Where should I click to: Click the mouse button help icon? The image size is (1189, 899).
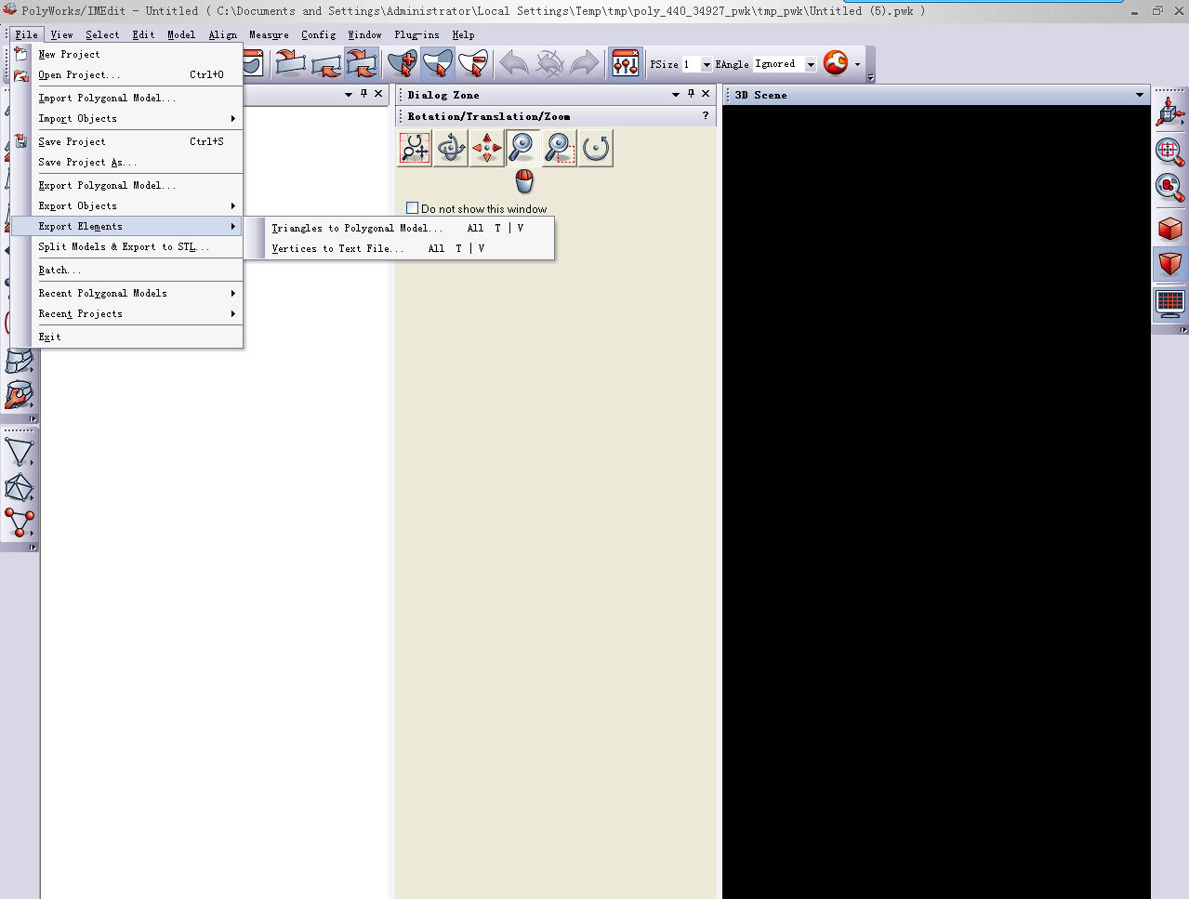point(524,180)
